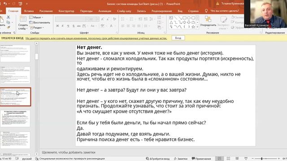This screenshot has height=161, width=287.
Task: Choose the triangle shape
Action: (x=171, y=22)
